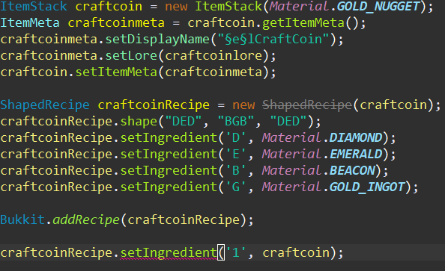Click craftcoinlore argument
The height and width of the screenshot is (271, 445).
click(214, 56)
